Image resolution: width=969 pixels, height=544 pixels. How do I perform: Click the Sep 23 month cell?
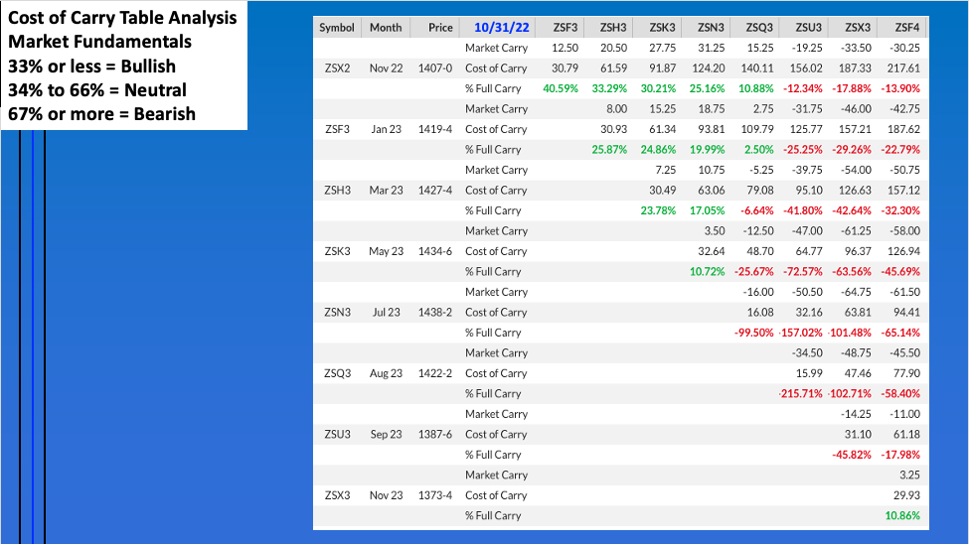[387, 435]
